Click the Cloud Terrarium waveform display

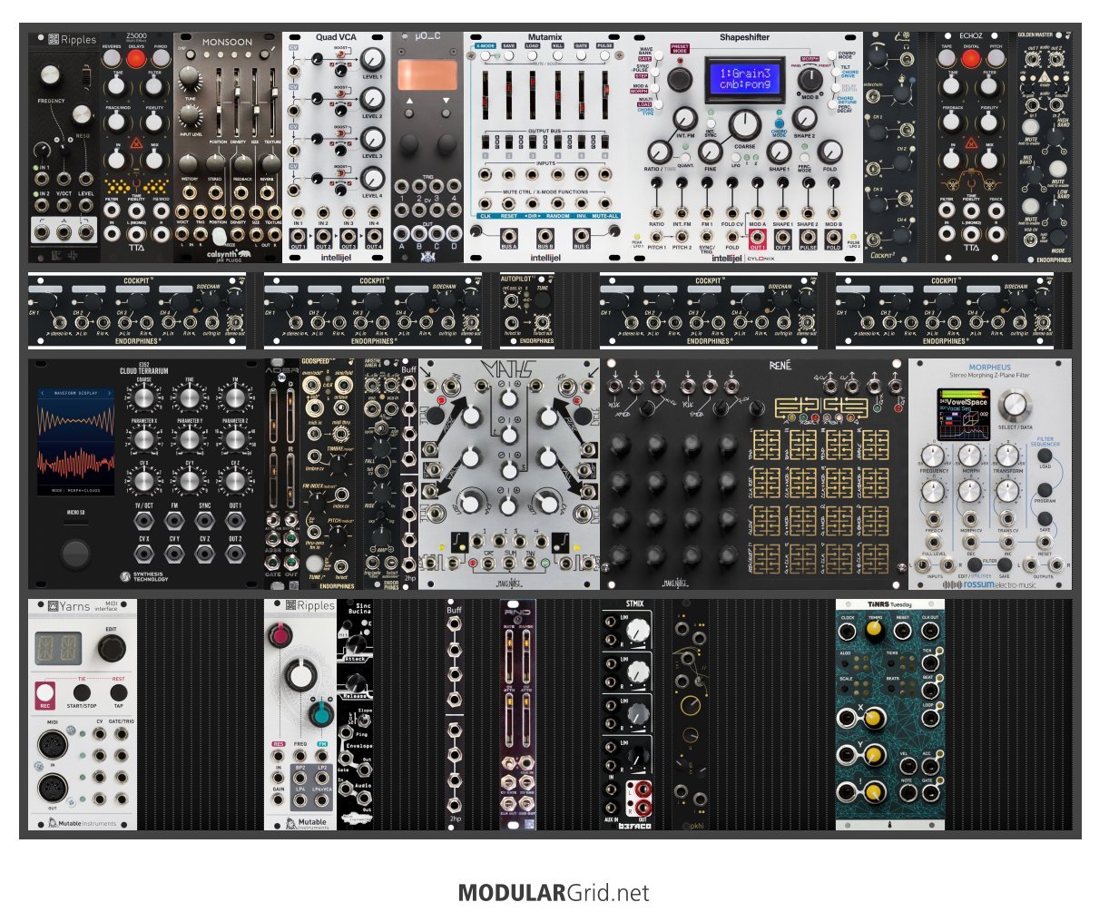coord(75,442)
